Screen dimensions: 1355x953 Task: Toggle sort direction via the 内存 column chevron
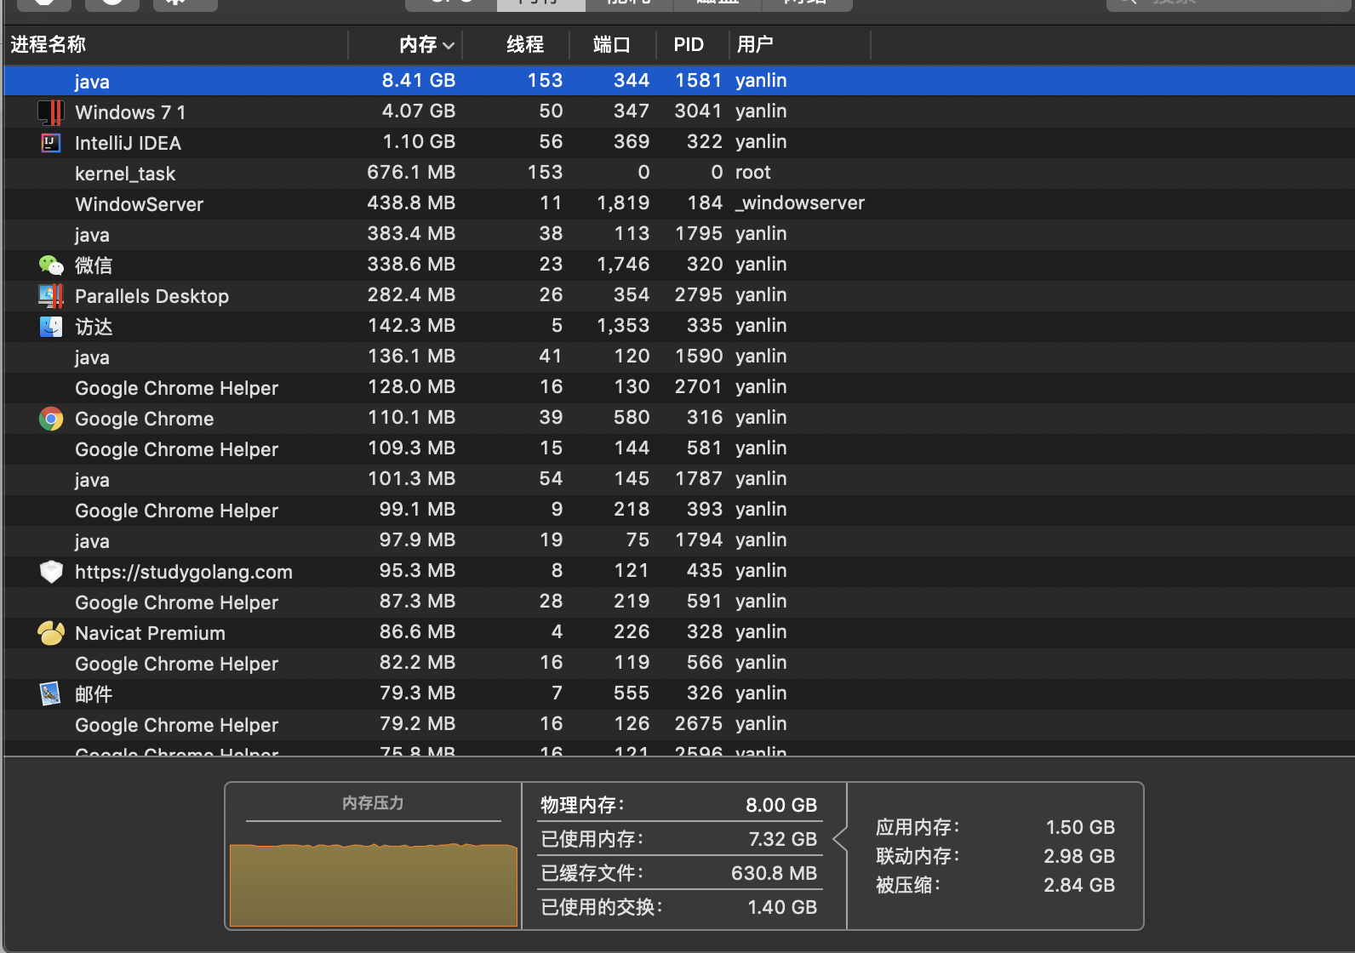[449, 45]
